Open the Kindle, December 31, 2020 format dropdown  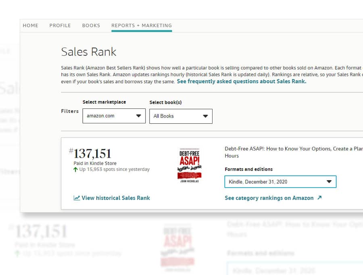[x=280, y=182]
